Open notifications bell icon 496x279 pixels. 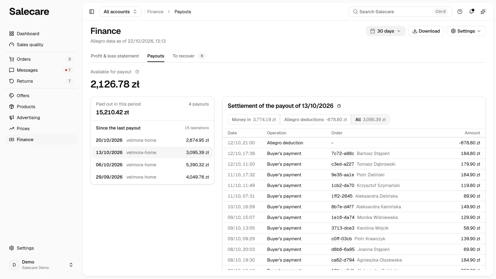pyautogui.click(x=471, y=12)
